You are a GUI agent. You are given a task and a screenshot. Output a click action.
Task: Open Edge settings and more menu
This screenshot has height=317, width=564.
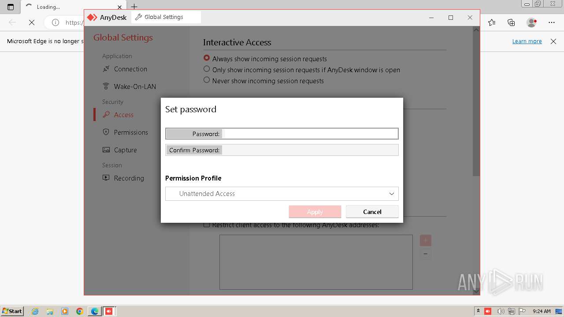pyautogui.click(x=552, y=22)
